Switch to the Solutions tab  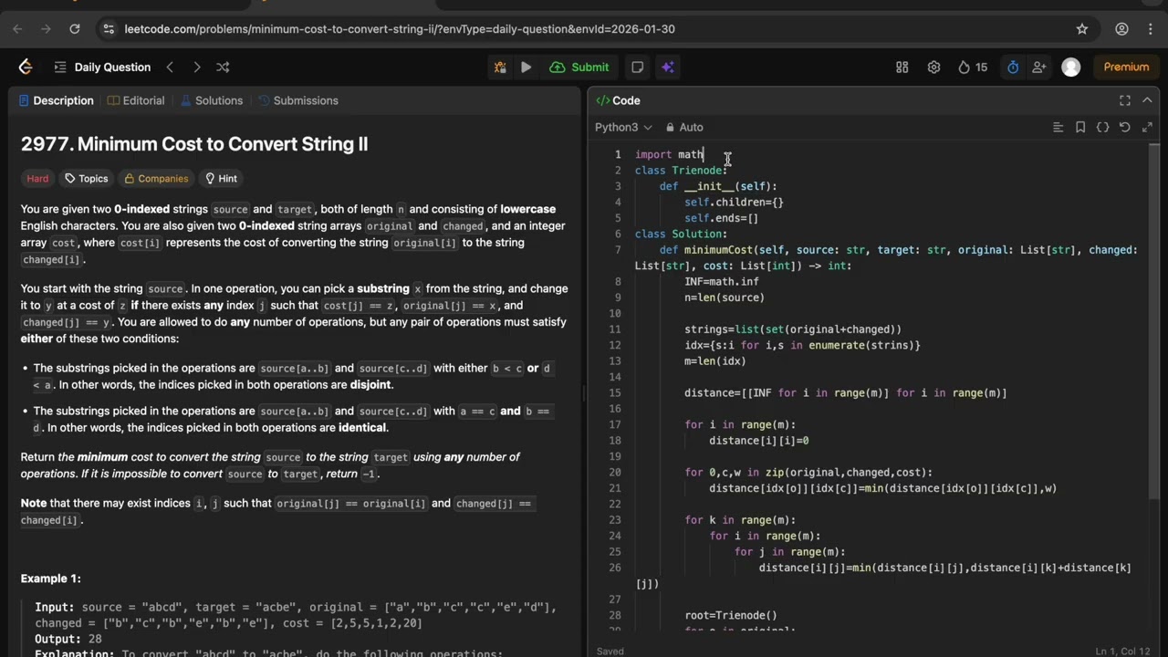[212, 100]
